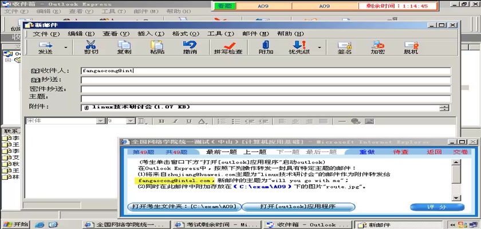Toggle underline U formatting
481x229 pixels.
189,121
